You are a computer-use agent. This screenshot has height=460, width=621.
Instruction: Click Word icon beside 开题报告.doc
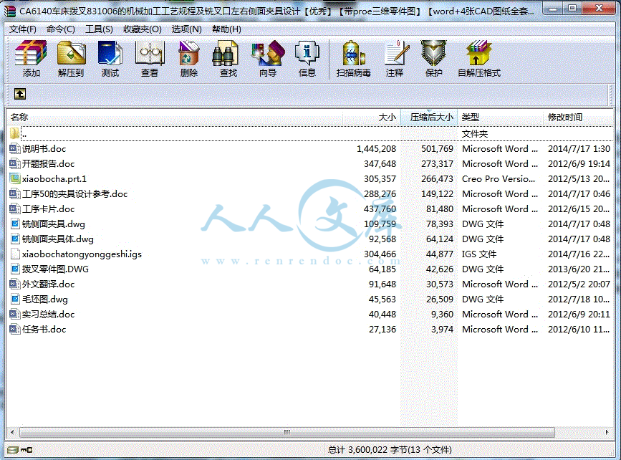click(x=14, y=163)
